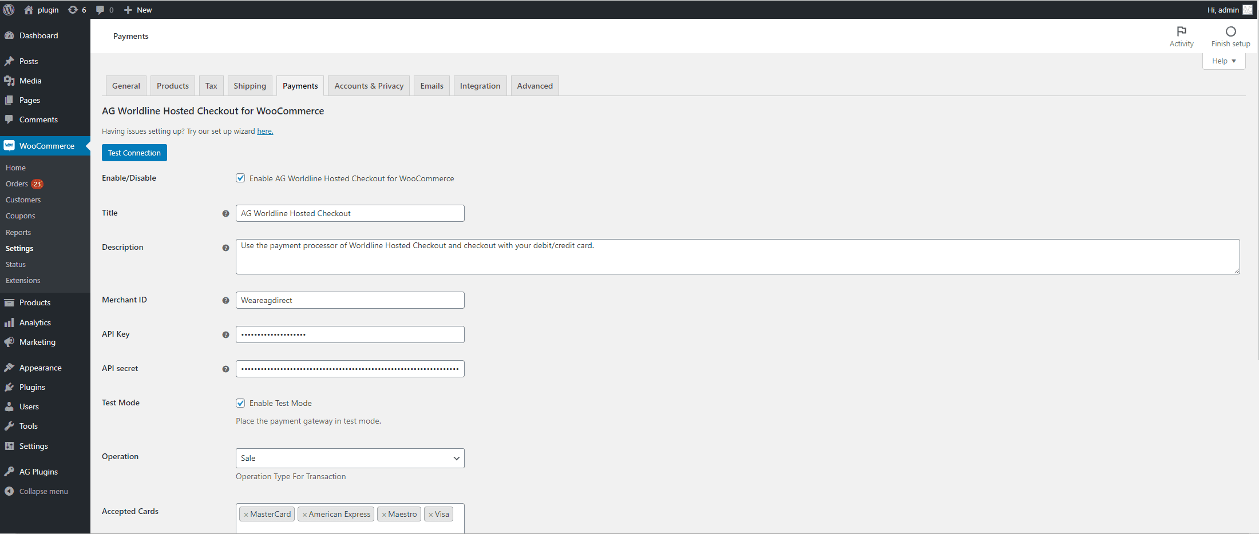Switch to the Advanced tab
This screenshot has height=534, width=1259.
tap(535, 86)
